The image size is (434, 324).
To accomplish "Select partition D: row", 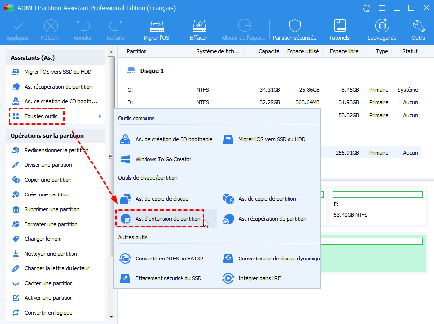I will tap(273, 102).
